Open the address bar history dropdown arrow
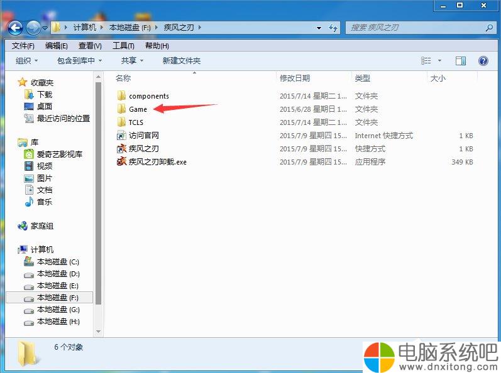Viewport: 501px width, 373px height. pos(319,28)
